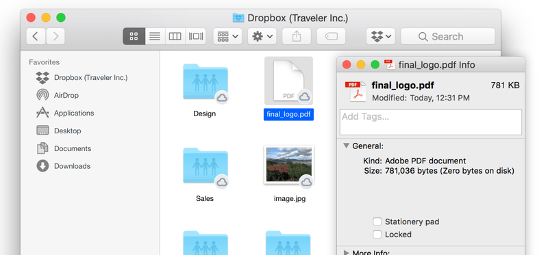Open the Dropbox toolbar dropdown
548x255 pixels.
click(381, 37)
